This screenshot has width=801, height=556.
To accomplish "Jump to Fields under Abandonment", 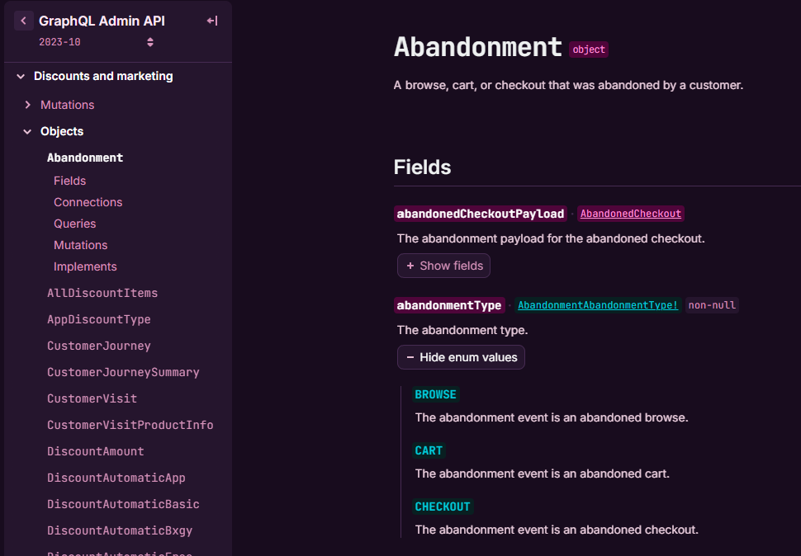I will pyautogui.click(x=70, y=181).
